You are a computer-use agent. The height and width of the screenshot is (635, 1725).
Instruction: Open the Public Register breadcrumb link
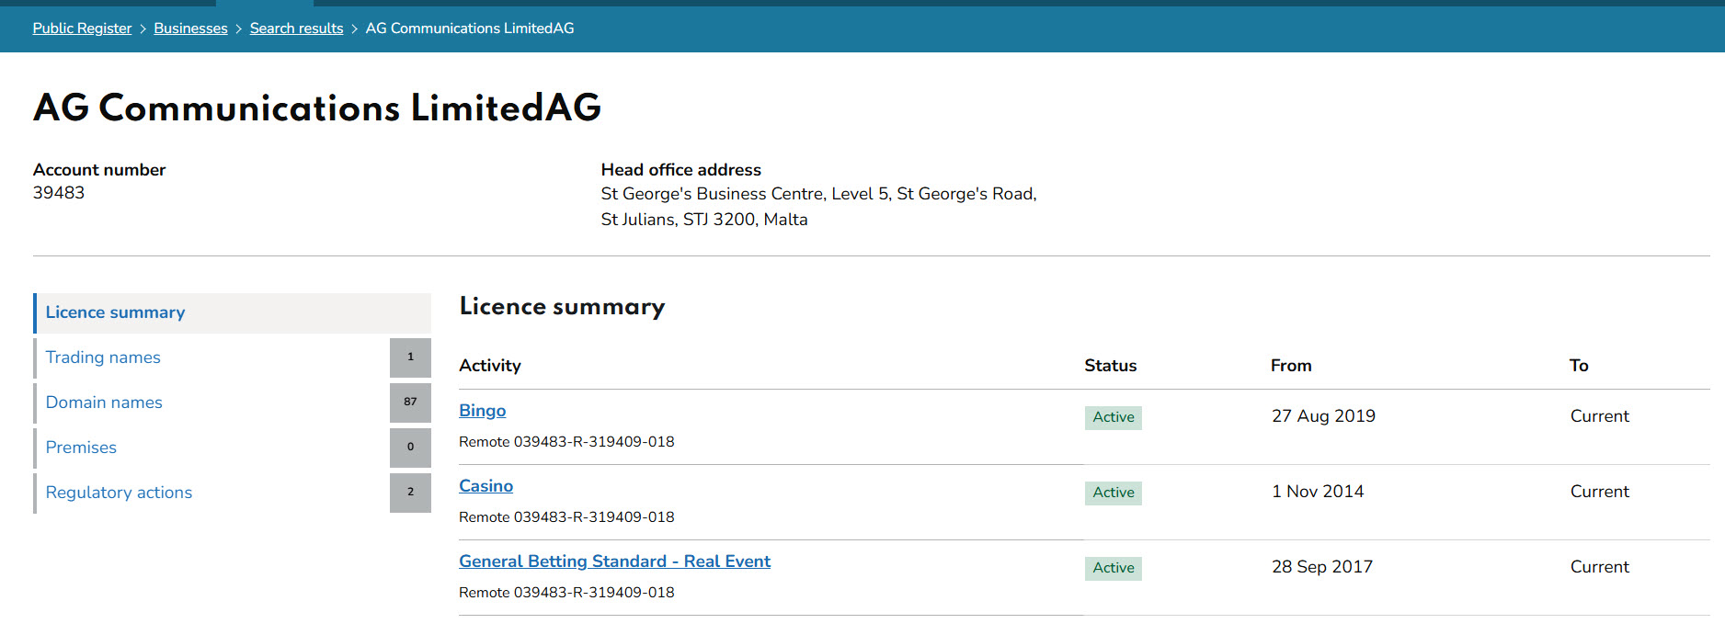pos(82,28)
